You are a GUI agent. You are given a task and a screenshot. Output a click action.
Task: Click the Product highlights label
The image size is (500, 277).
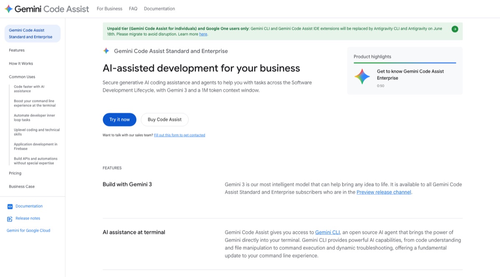pyautogui.click(x=372, y=57)
